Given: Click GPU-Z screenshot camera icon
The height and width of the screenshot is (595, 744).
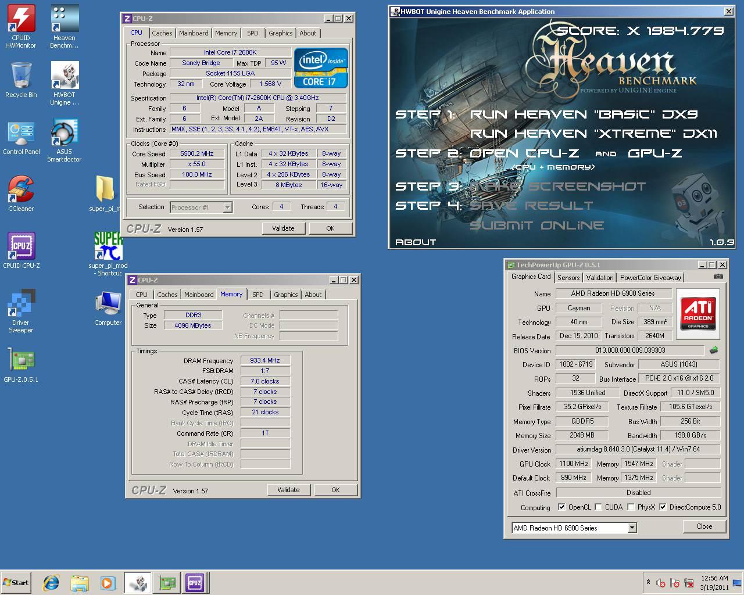Looking at the screenshot, I should coord(718,277).
